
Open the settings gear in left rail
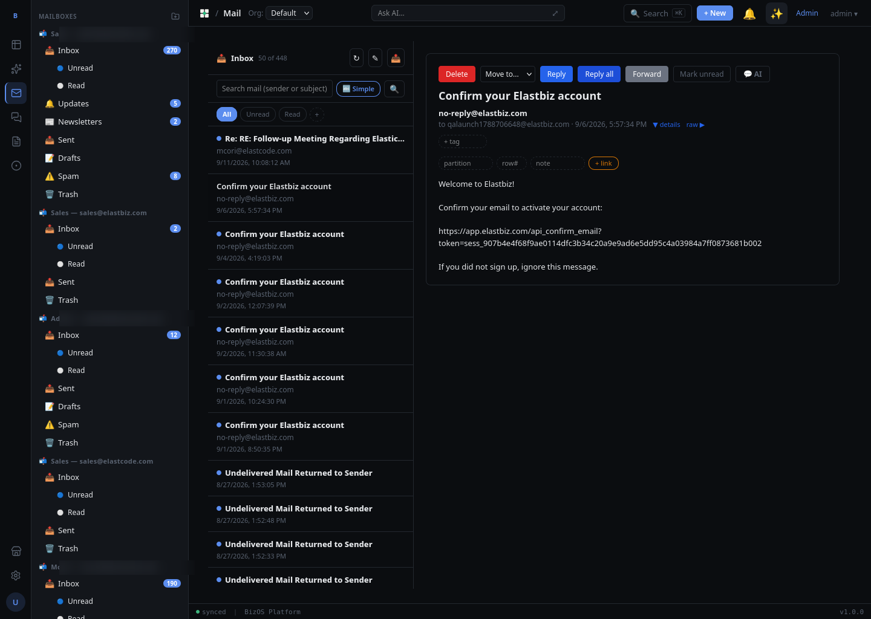[16, 575]
